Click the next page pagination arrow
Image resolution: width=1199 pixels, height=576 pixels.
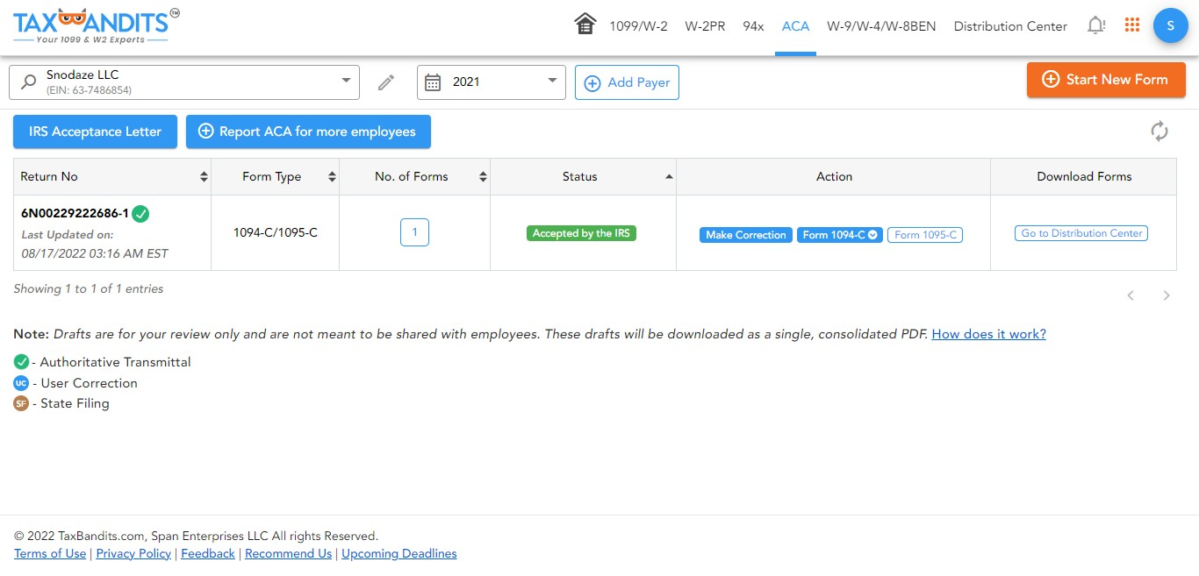click(1167, 295)
